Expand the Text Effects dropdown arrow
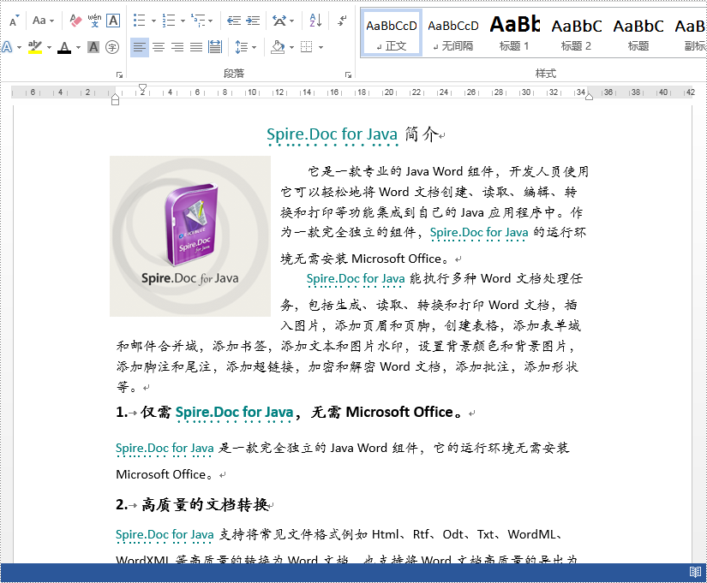 19,47
